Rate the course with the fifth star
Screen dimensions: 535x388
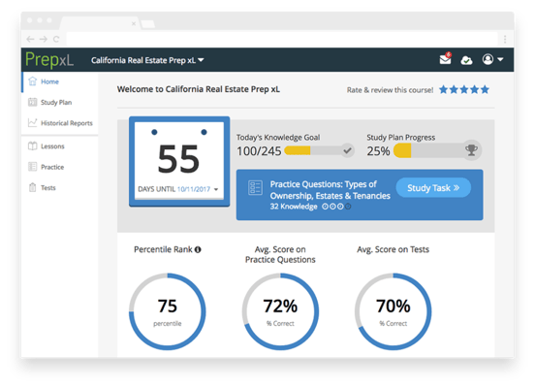pyautogui.click(x=485, y=90)
